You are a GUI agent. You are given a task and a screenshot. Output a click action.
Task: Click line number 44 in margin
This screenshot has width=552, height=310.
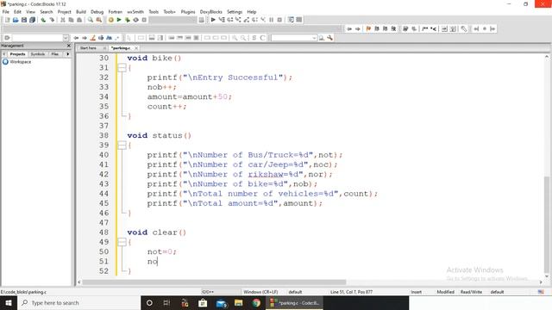coord(103,194)
